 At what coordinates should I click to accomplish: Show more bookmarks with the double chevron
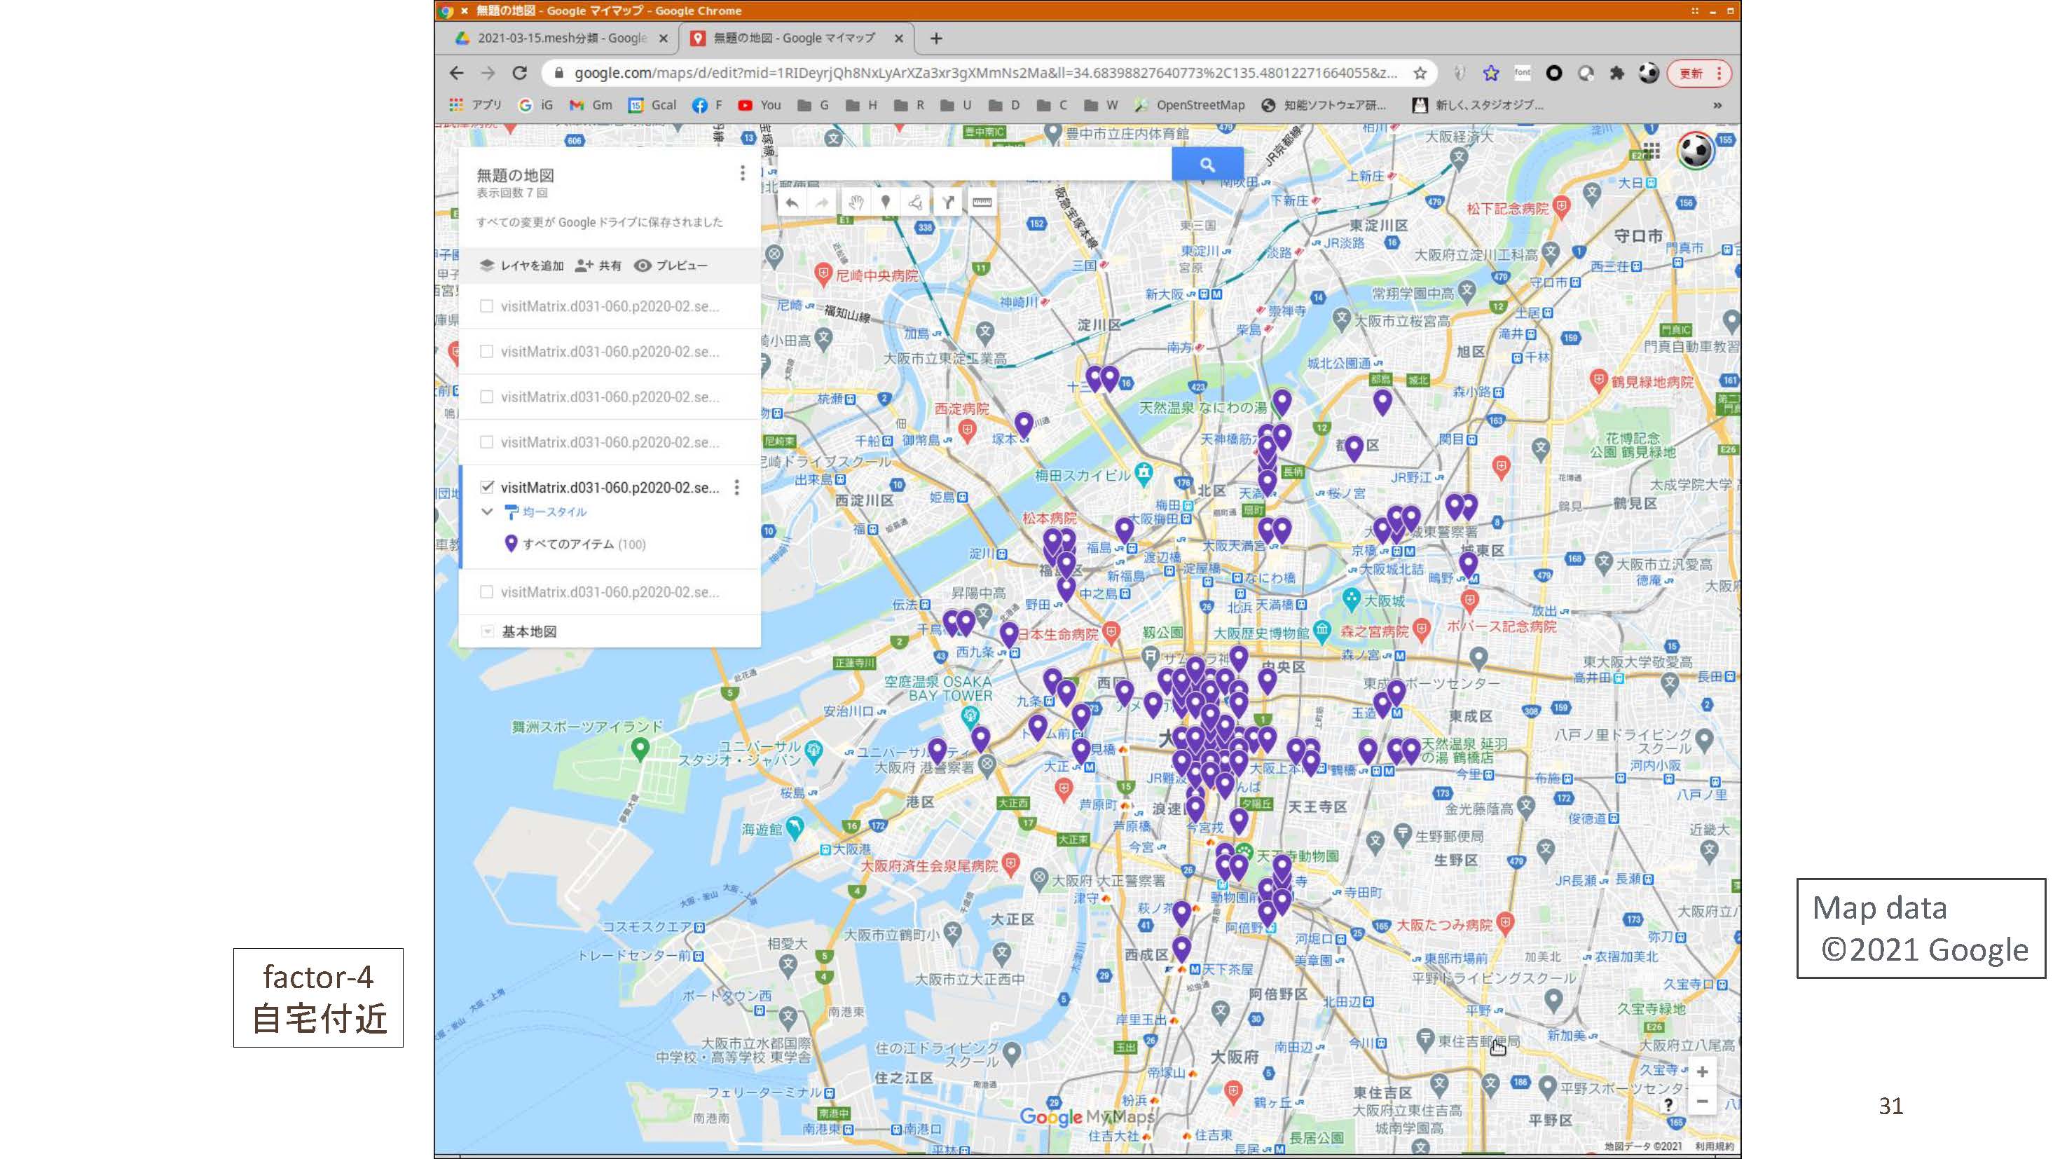1717,105
